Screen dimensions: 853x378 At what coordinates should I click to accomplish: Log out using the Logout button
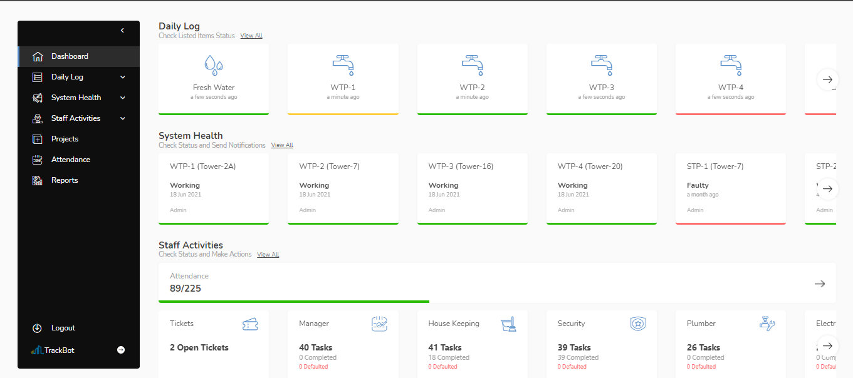pyautogui.click(x=63, y=328)
